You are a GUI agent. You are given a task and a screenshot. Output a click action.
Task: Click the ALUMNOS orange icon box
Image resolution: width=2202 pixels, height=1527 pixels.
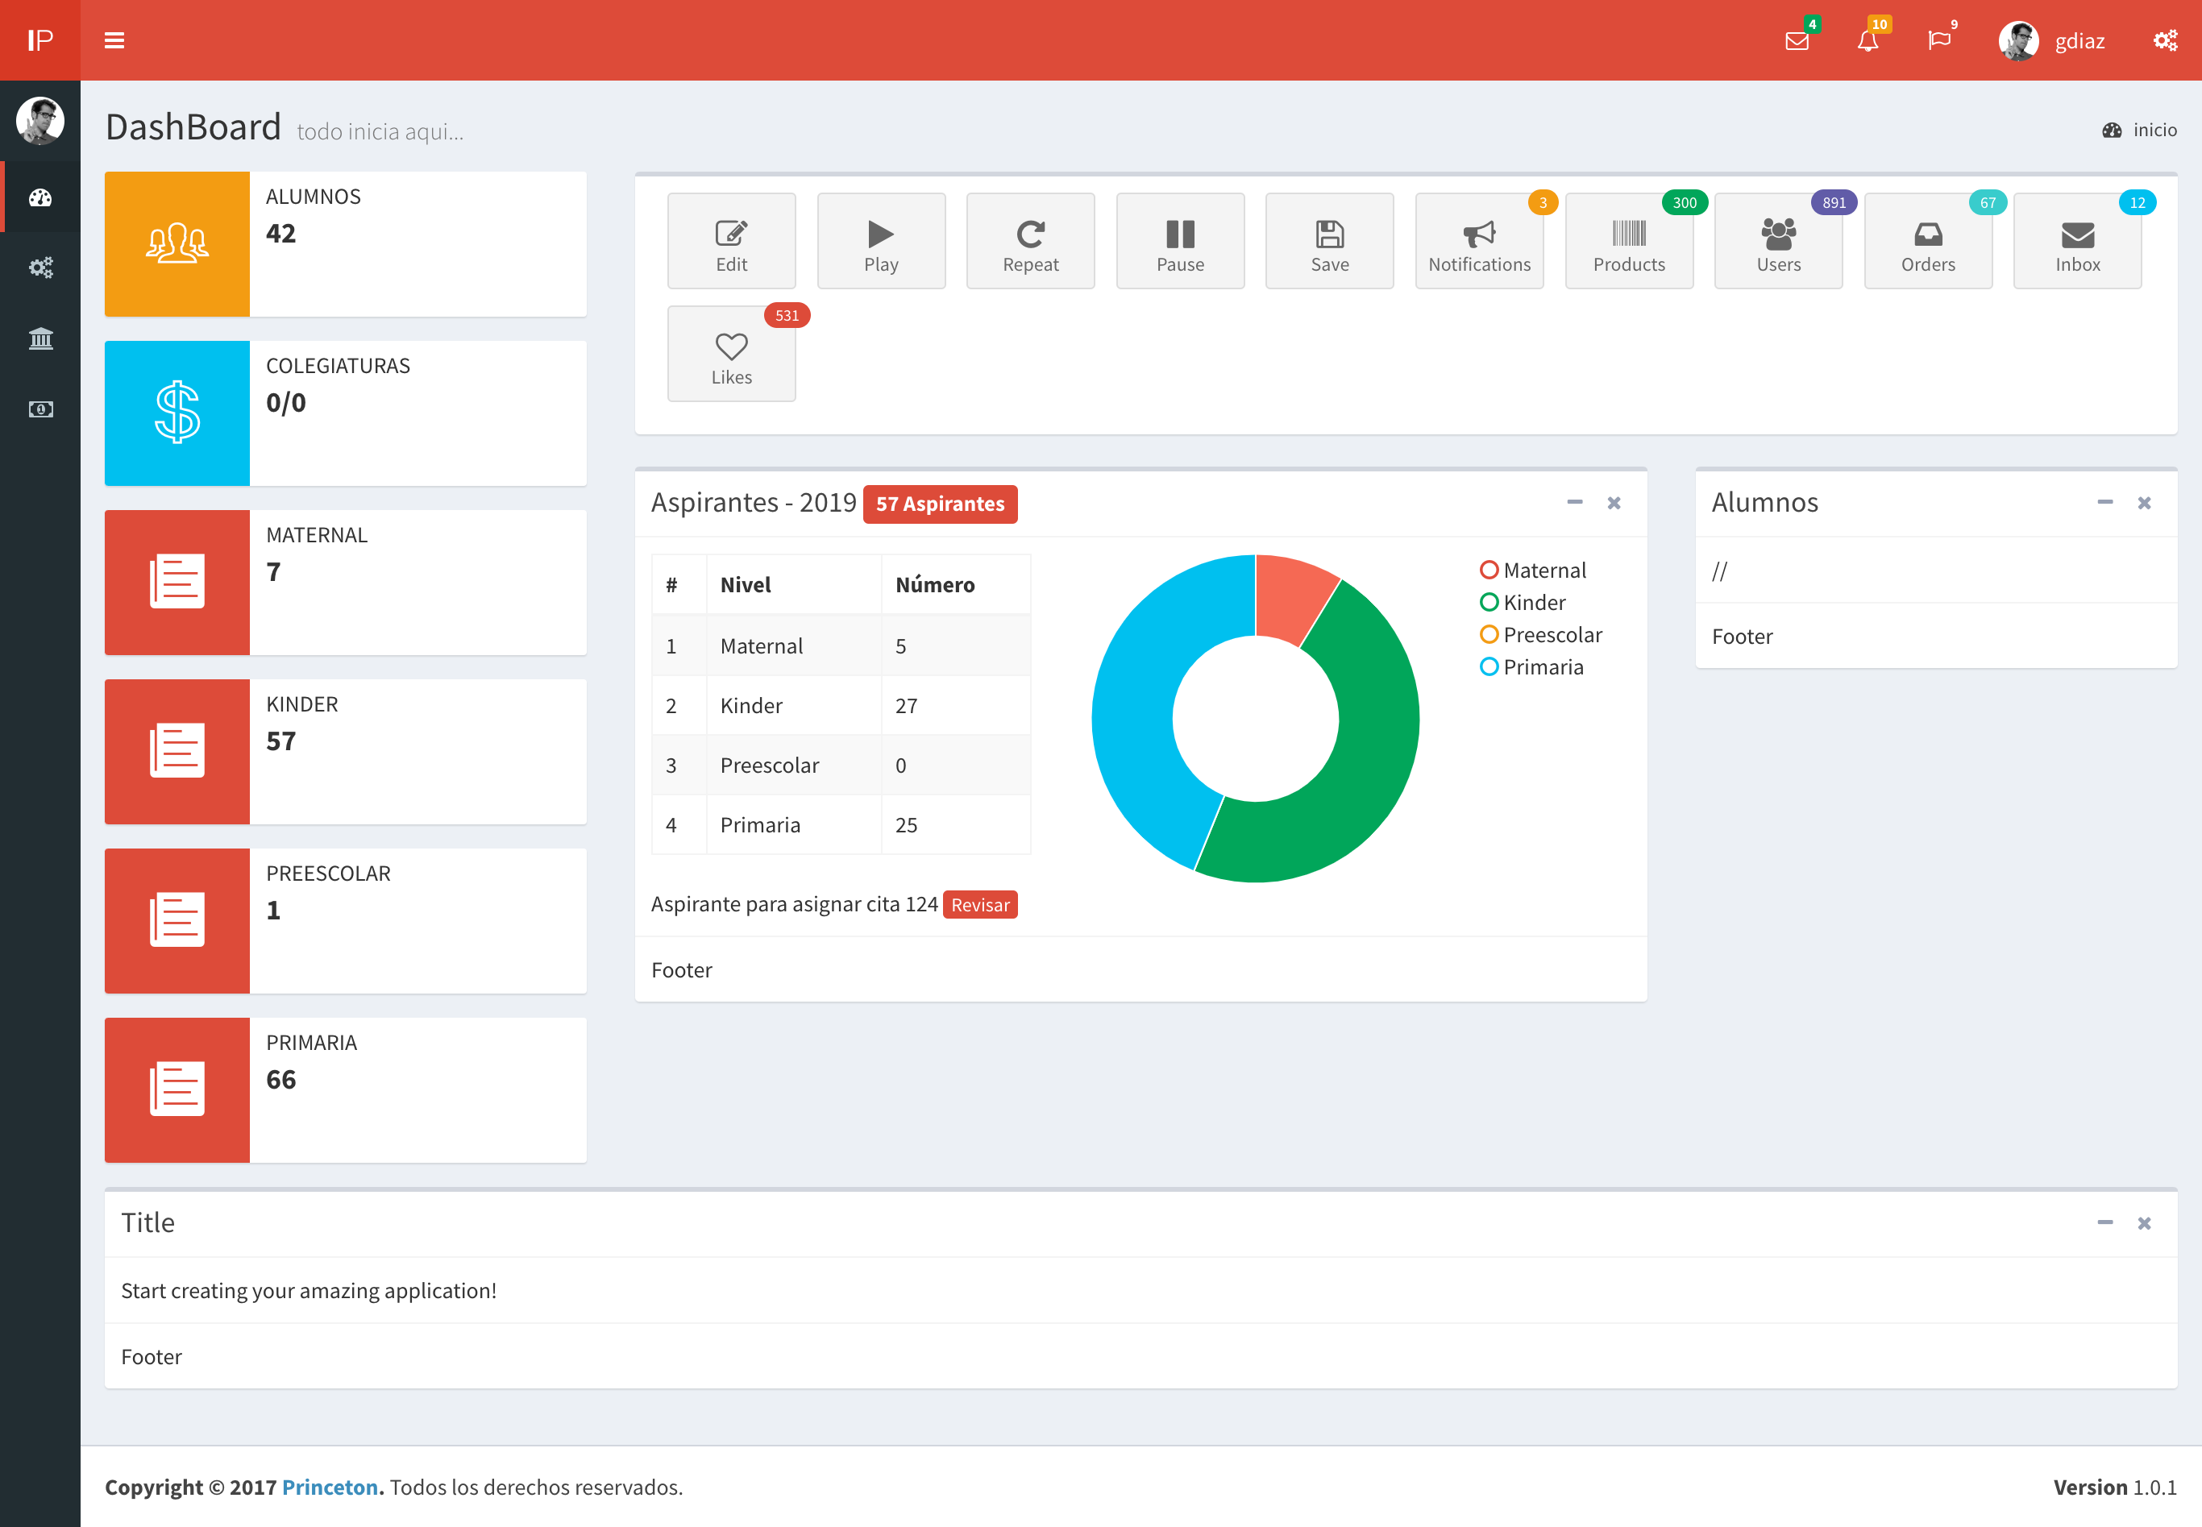tap(177, 244)
